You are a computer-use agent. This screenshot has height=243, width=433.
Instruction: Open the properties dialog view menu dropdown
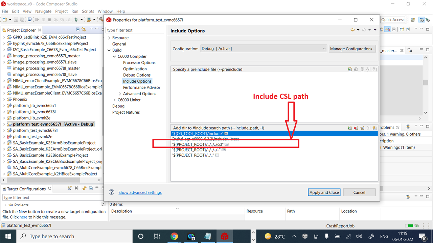point(375,30)
